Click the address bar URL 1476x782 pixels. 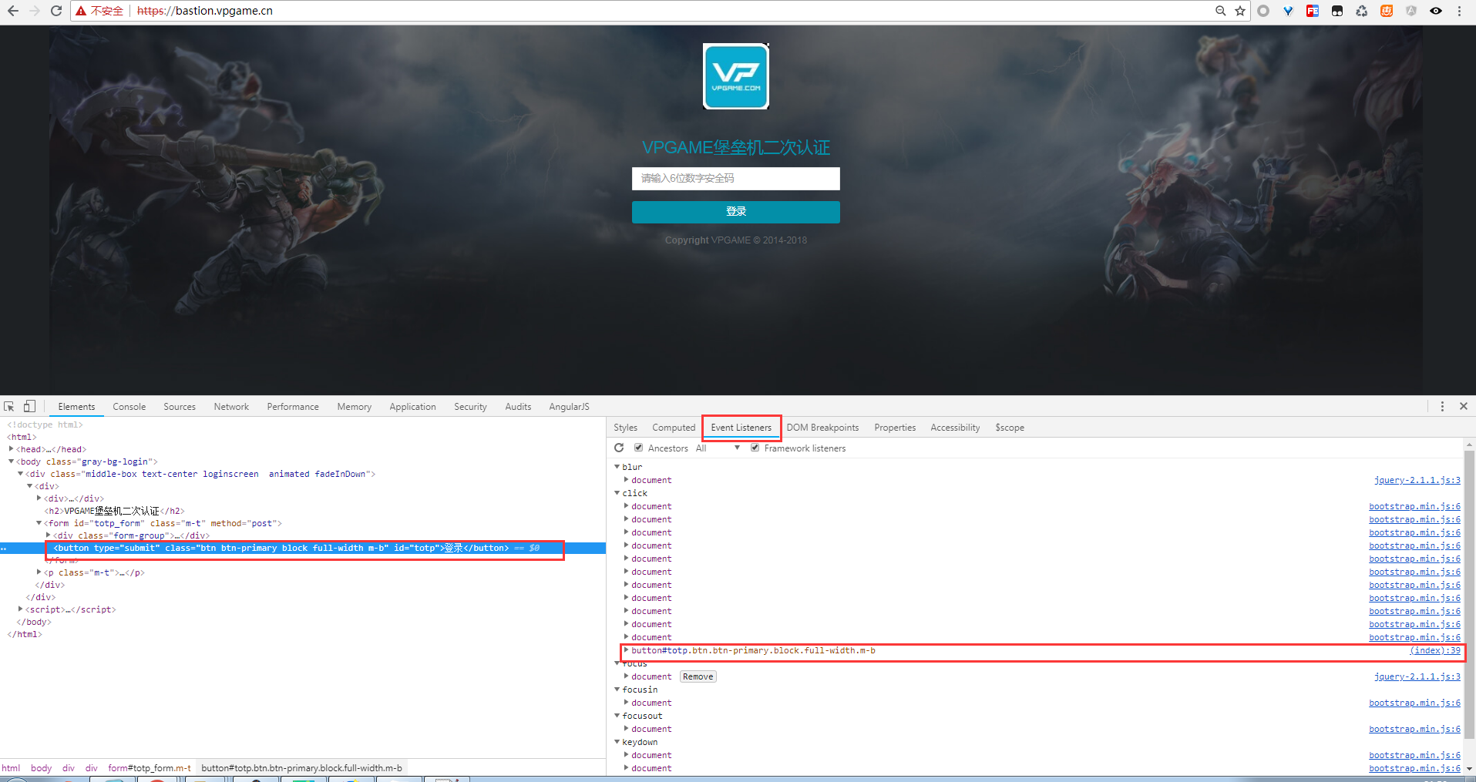click(x=205, y=11)
